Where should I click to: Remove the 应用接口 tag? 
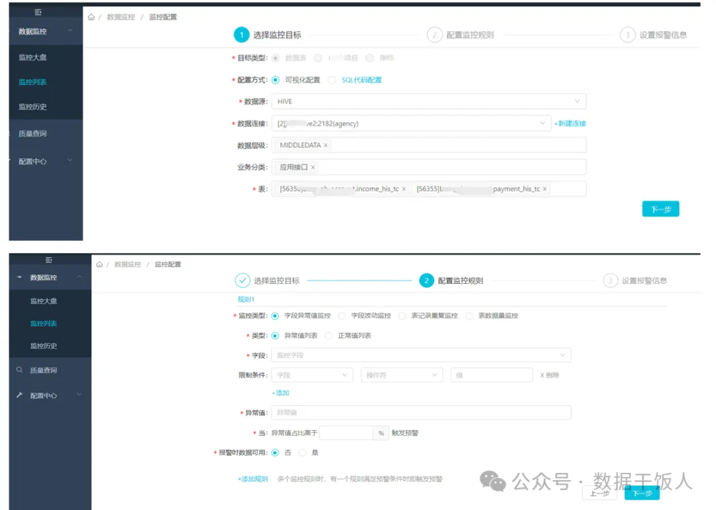313,167
